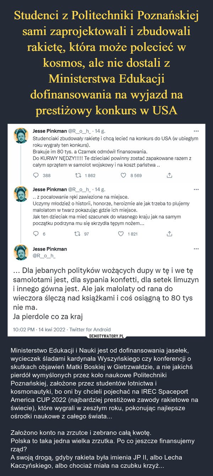Click the share icon on the first tweet
Screen dimensions: 213x476
point(169,175)
